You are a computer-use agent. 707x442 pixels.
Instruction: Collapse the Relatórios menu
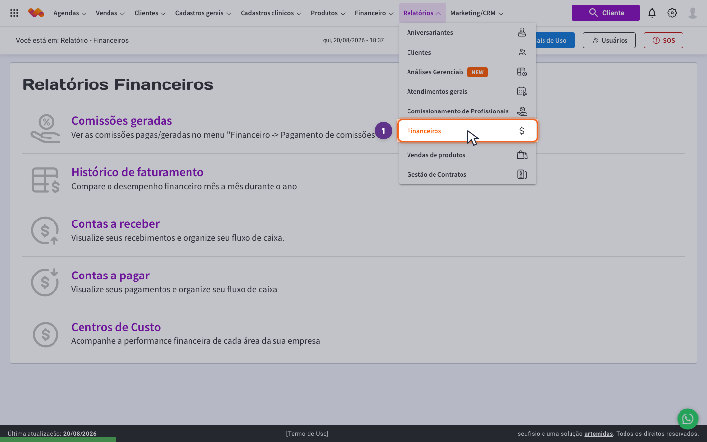click(x=422, y=13)
